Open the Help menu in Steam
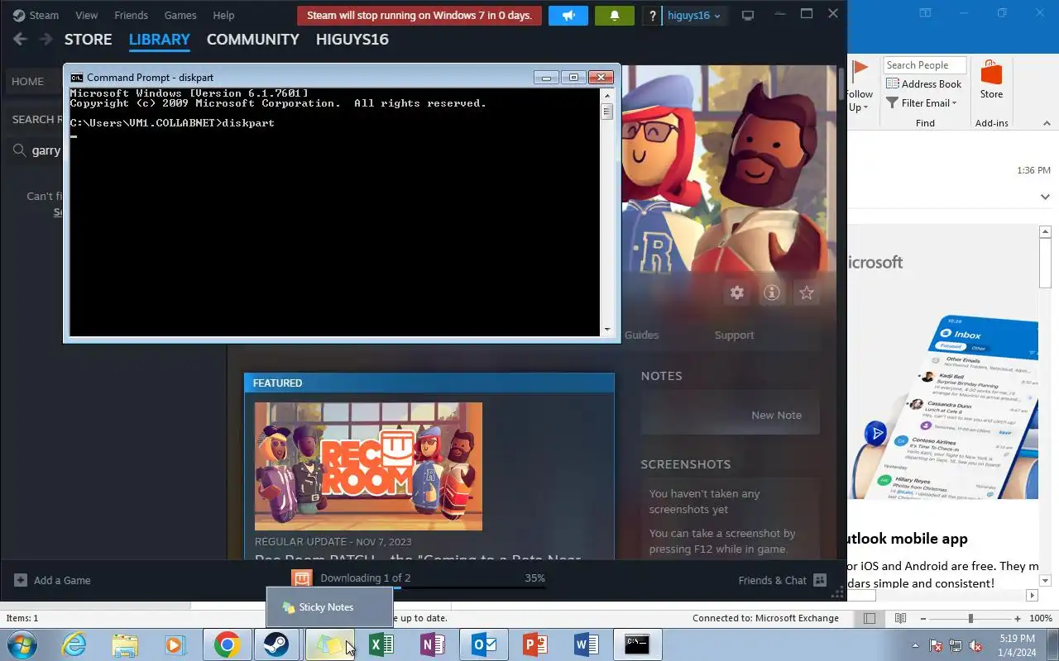 pyautogui.click(x=223, y=15)
